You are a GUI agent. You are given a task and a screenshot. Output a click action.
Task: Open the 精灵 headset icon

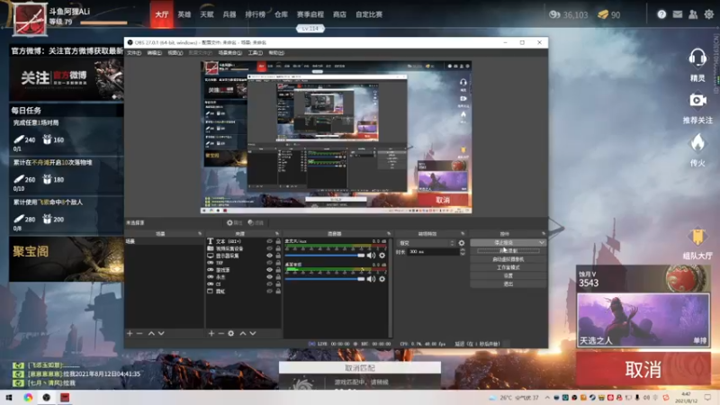click(x=697, y=58)
